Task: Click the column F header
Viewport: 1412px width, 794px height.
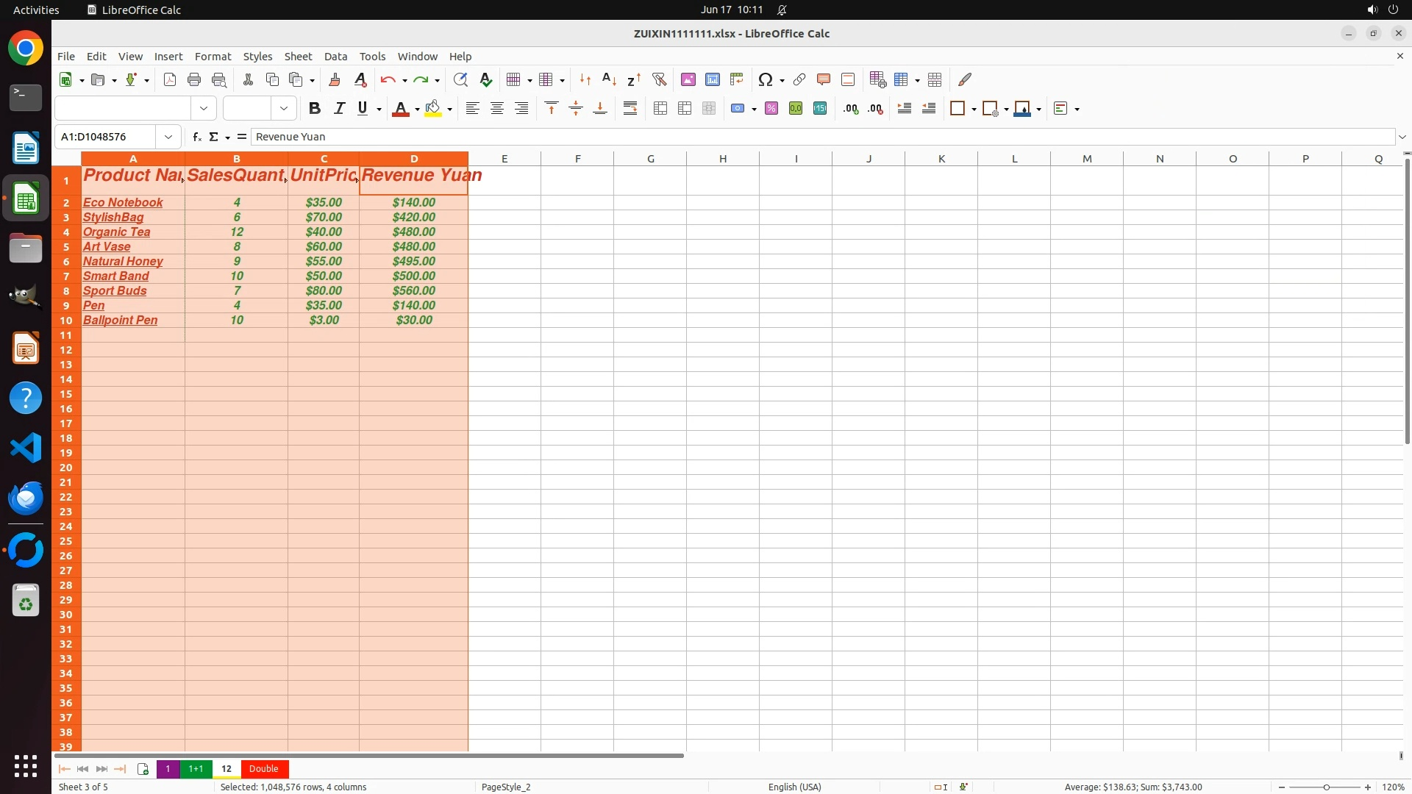Action: [577, 159]
